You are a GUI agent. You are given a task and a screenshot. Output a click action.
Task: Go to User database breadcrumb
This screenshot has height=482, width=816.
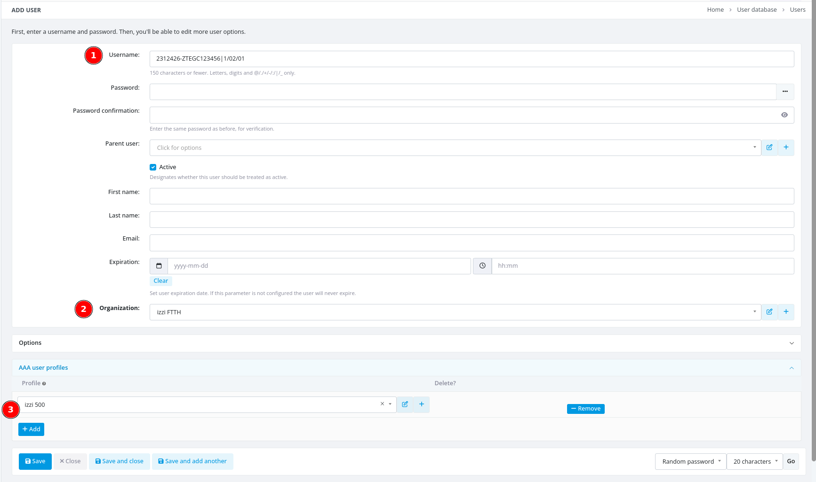coord(756,10)
